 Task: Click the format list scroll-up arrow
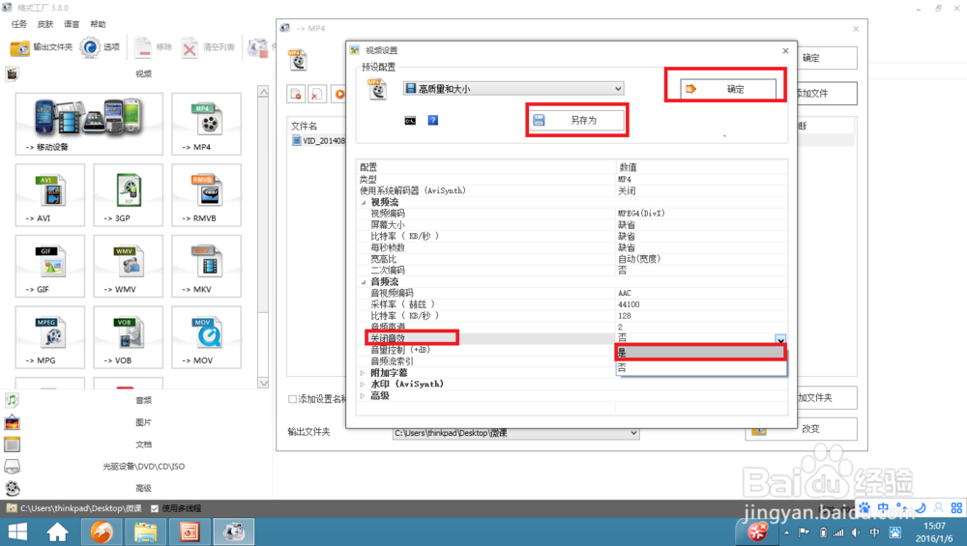263,92
